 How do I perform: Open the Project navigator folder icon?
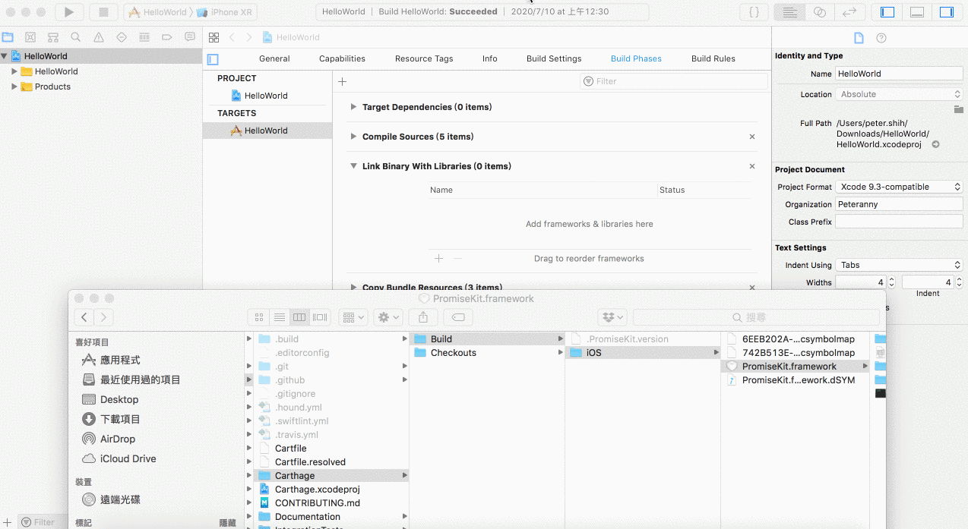pyautogui.click(x=8, y=37)
